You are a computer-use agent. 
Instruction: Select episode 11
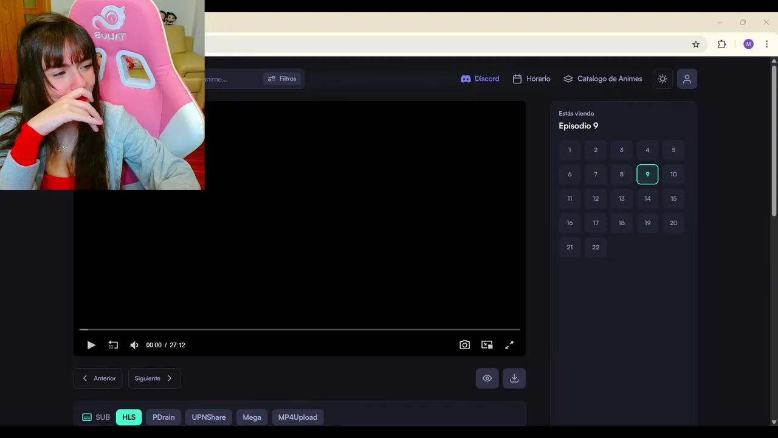point(570,198)
